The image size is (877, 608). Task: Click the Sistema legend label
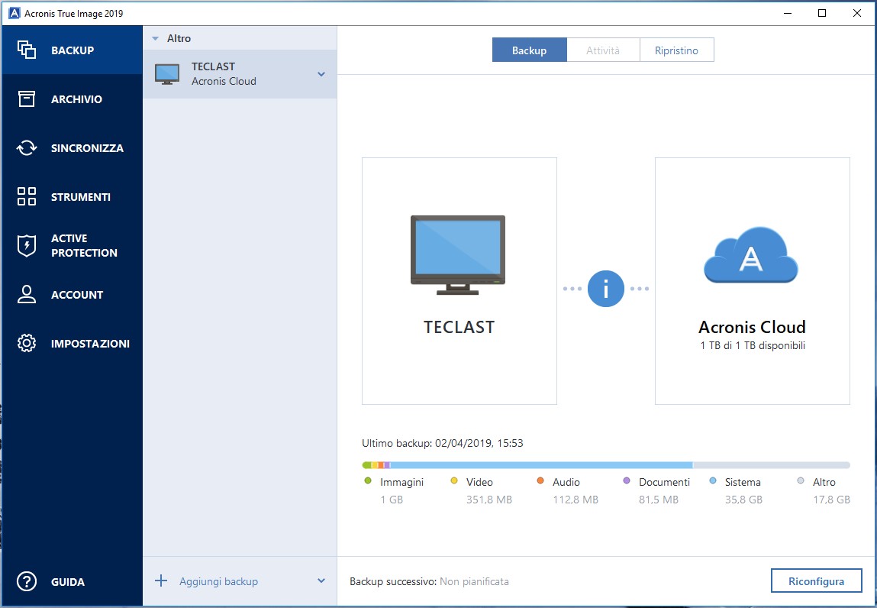743,482
